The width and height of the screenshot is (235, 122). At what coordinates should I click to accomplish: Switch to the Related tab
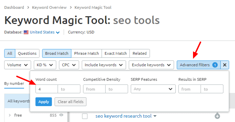click(x=140, y=53)
